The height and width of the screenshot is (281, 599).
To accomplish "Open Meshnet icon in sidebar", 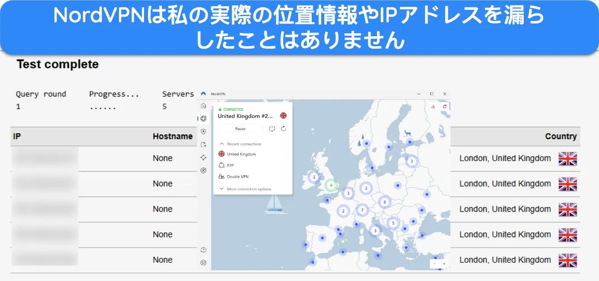I will 204,157.
